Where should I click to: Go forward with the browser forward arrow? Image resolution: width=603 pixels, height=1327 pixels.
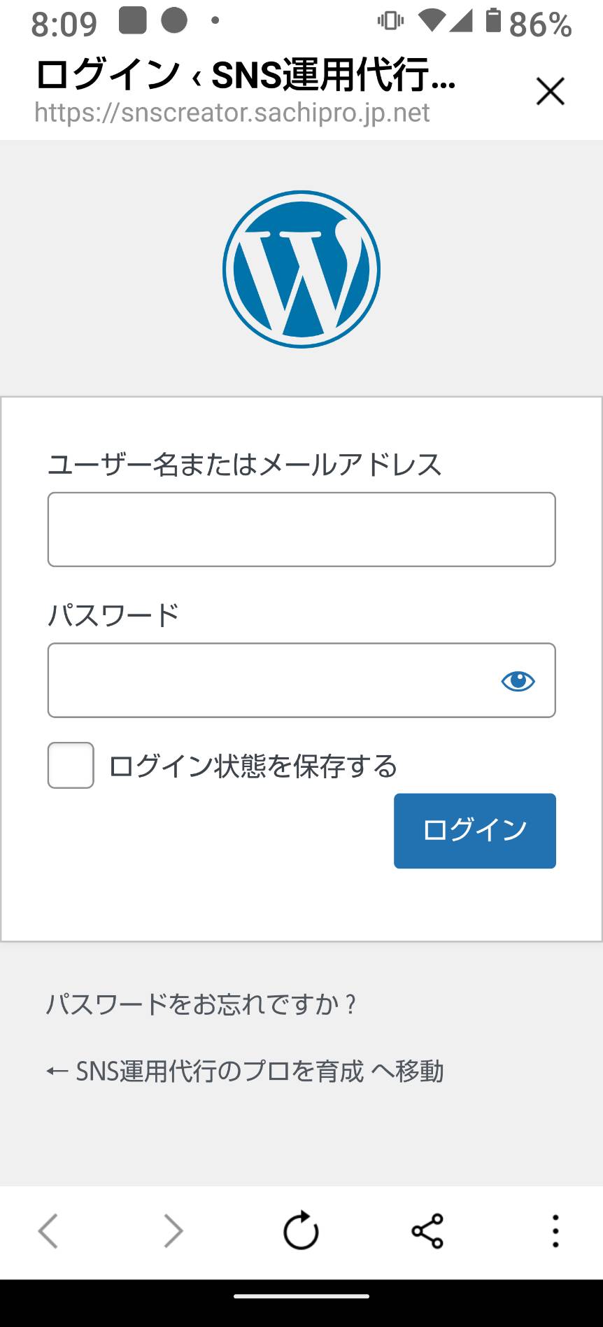(x=173, y=1232)
